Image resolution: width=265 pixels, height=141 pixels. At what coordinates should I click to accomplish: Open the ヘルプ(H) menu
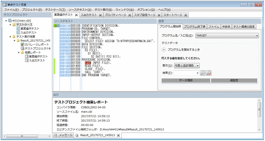click(x=164, y=10)
